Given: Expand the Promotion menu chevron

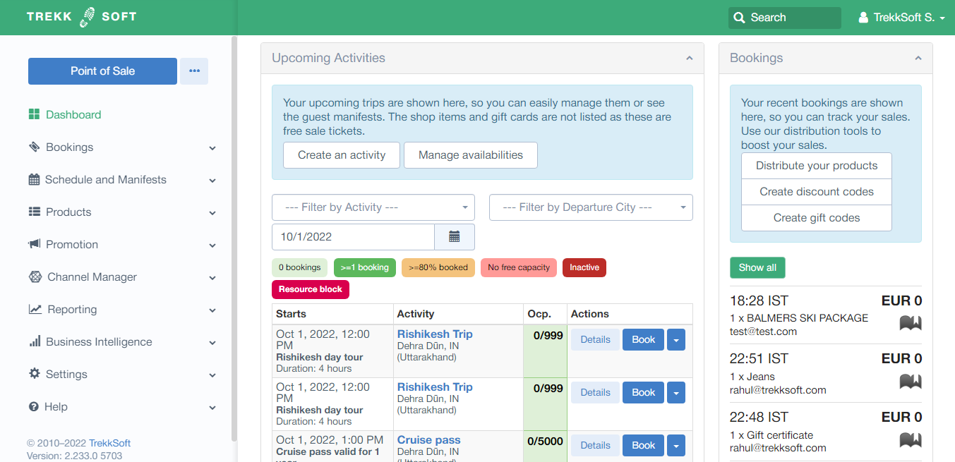Looking at the screenshot, I should [212, 245].
